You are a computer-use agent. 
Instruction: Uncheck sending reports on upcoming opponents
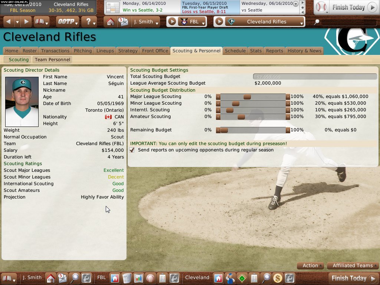[x=132, y=150]
